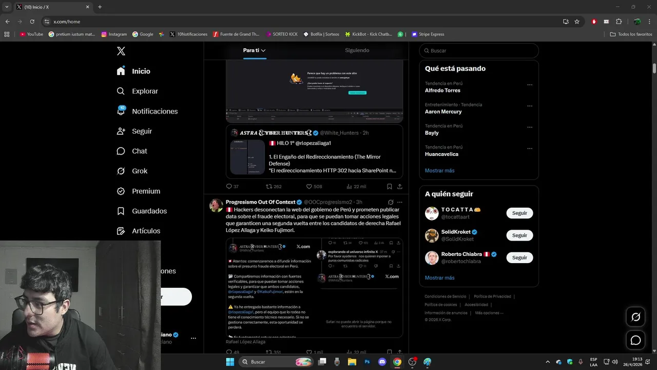The height and width of the screenshot is (370, 657).
Task: Open the Política de Privacidad link
Action: pyautogui.click(x=492, y=297)
